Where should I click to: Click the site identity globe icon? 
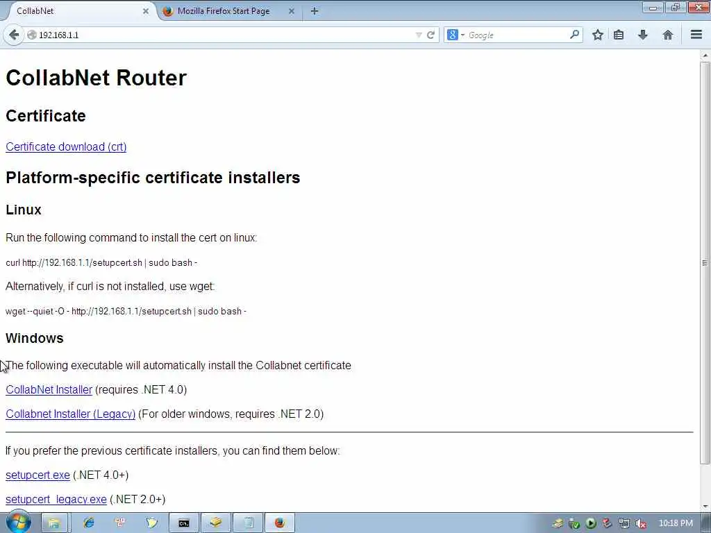[32, 35]
